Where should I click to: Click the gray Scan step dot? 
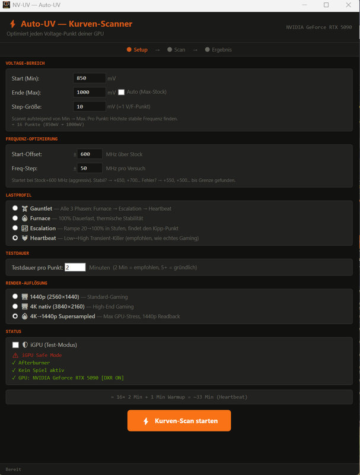point(170,49)
